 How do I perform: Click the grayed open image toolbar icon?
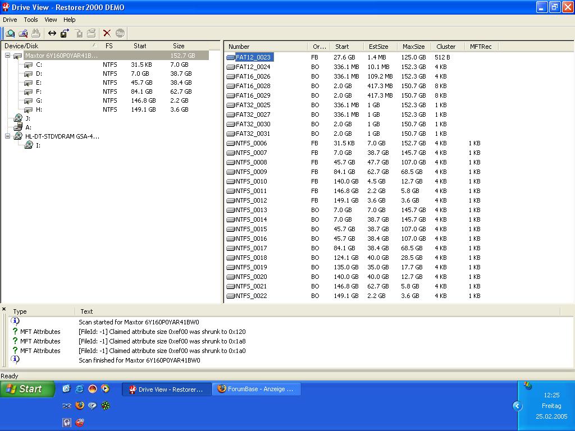coord(79,33)
